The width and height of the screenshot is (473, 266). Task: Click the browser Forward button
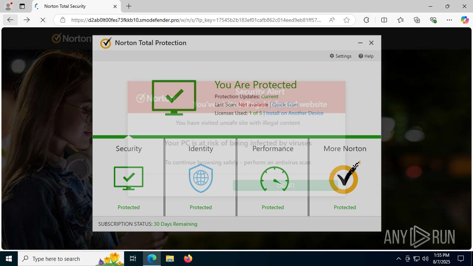27,20
